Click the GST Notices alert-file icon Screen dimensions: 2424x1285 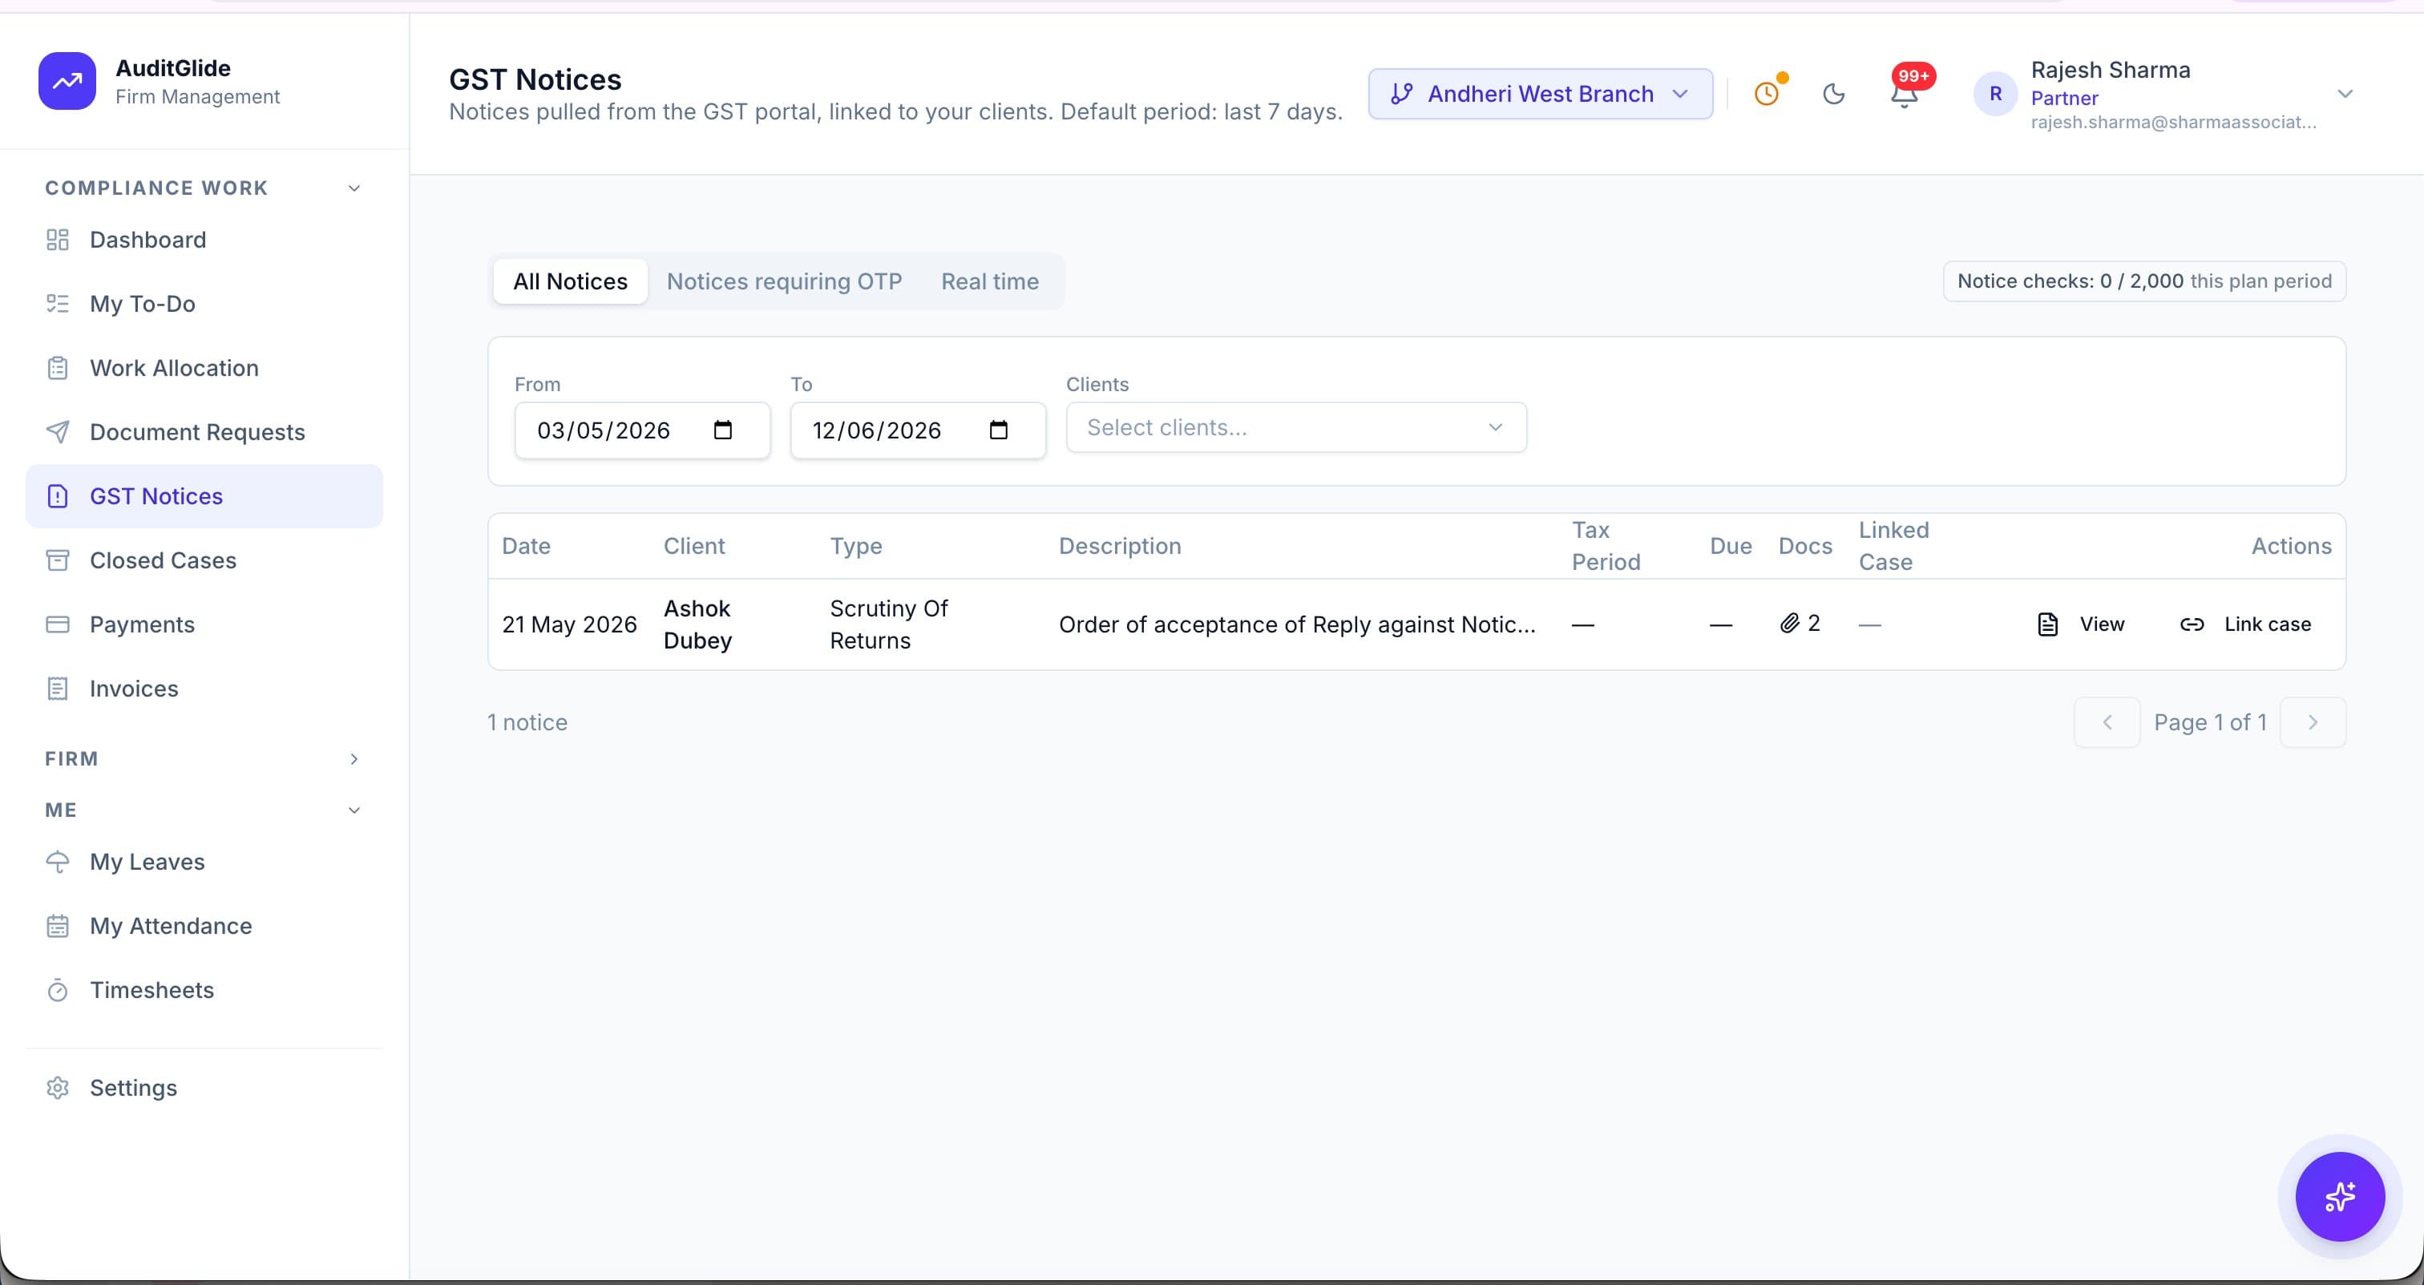(x=58, y=495)
